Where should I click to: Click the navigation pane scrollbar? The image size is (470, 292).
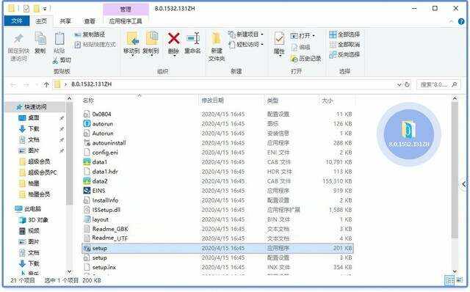[69, 153]
